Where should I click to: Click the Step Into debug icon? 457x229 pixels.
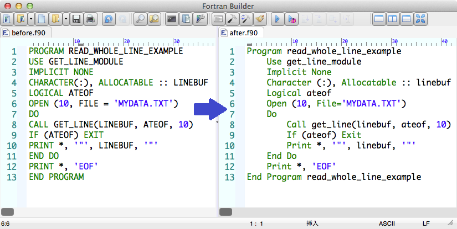coord(319,19)
